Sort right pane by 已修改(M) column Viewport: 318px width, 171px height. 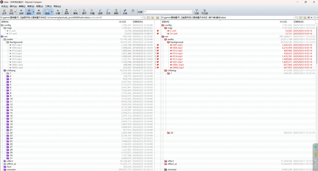(x=299, y=22)
